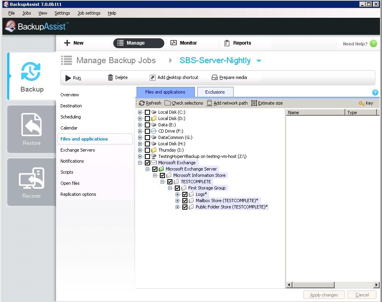
Task: Collapse the First Storage Group node
Action: pyautogui.click(x=170, y=188)
